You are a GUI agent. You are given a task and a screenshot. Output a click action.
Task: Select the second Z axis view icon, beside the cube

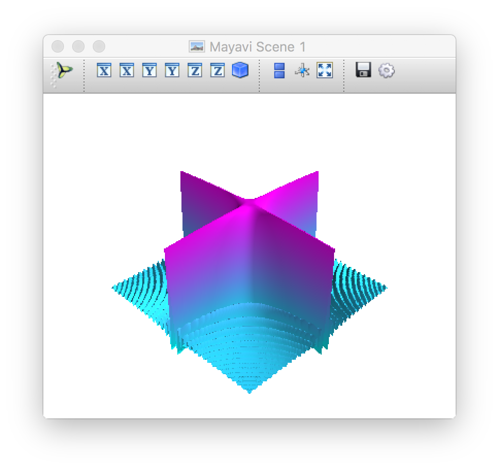[x=218, y=70]
